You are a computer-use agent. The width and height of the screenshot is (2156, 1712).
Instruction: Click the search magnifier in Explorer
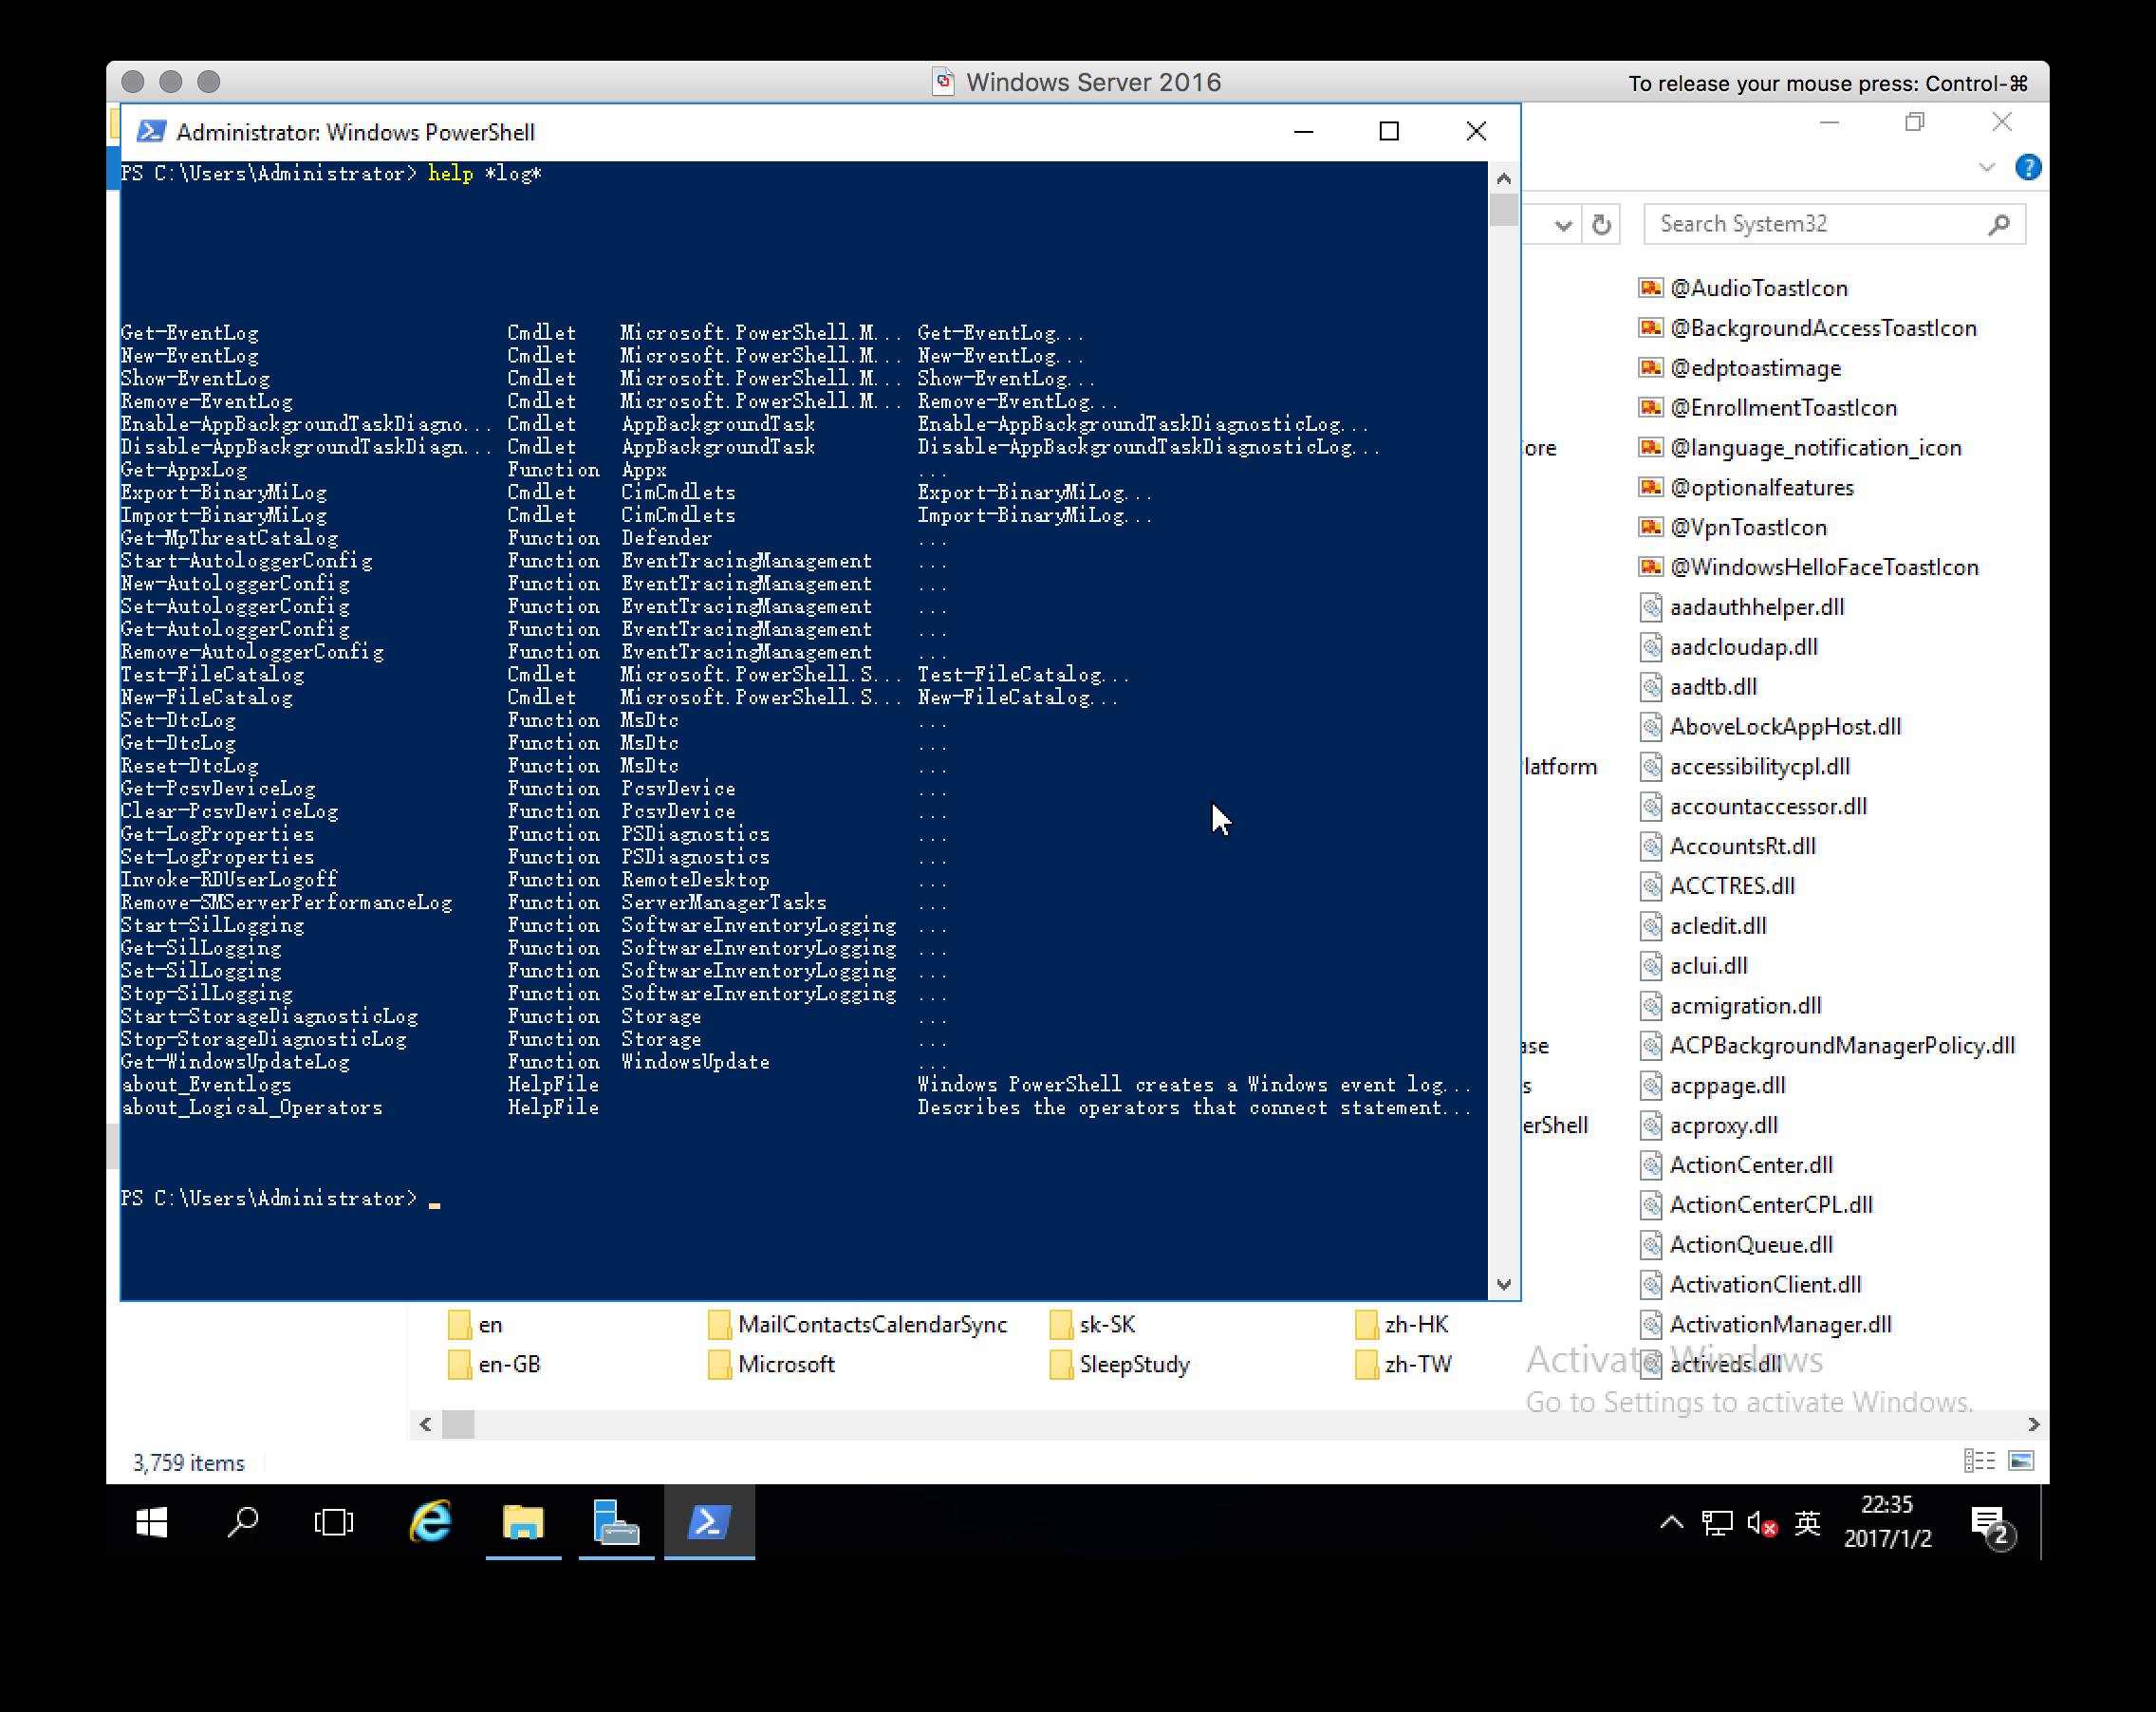pos(1998,224)
